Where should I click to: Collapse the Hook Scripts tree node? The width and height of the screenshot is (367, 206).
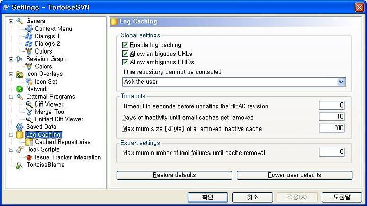[11, 150]
